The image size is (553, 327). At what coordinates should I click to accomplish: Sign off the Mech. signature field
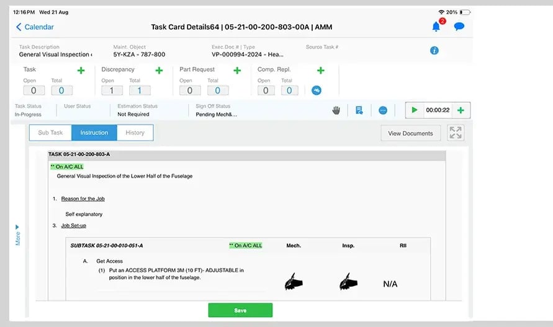click(294, 282)
